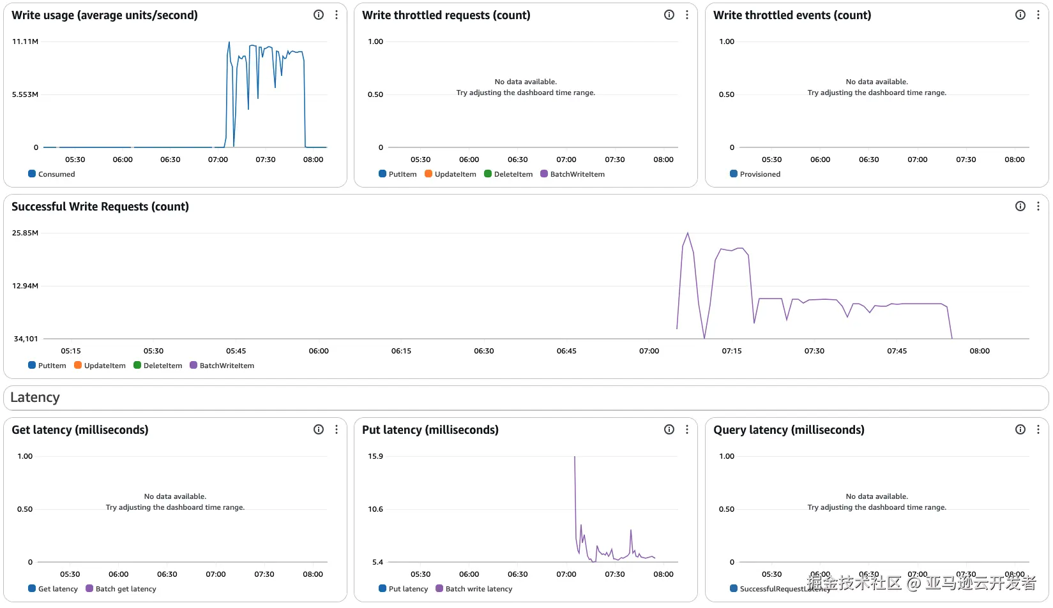Screen dimensions: 1053x608
Task: Click PutItem color swatch in throttled requests legend
Action: click(383, 174)
